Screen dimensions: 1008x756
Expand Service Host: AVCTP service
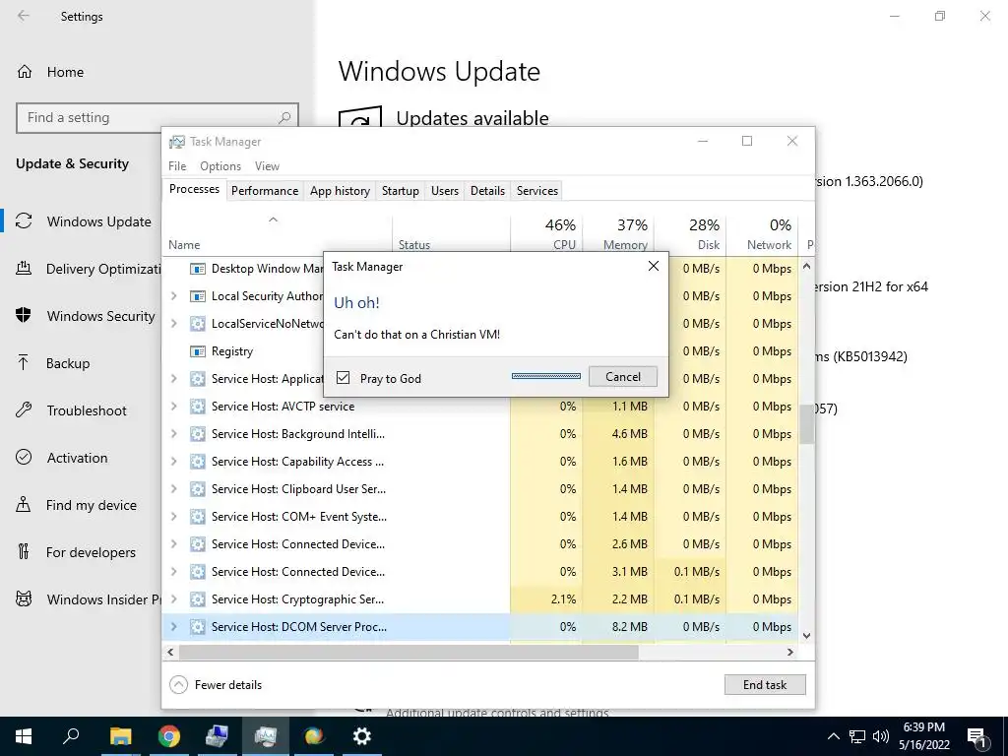tap(173, 407)
